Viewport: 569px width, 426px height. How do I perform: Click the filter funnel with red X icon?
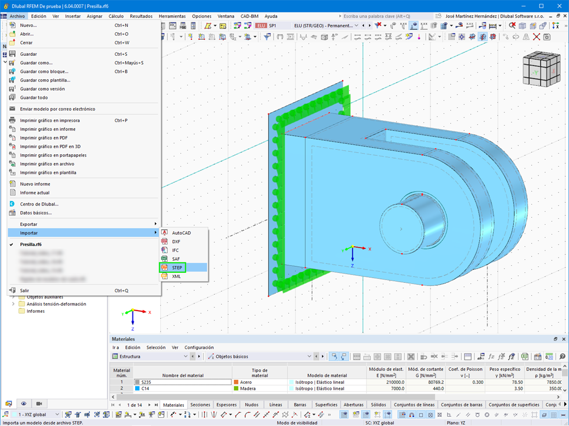point(378,25)
